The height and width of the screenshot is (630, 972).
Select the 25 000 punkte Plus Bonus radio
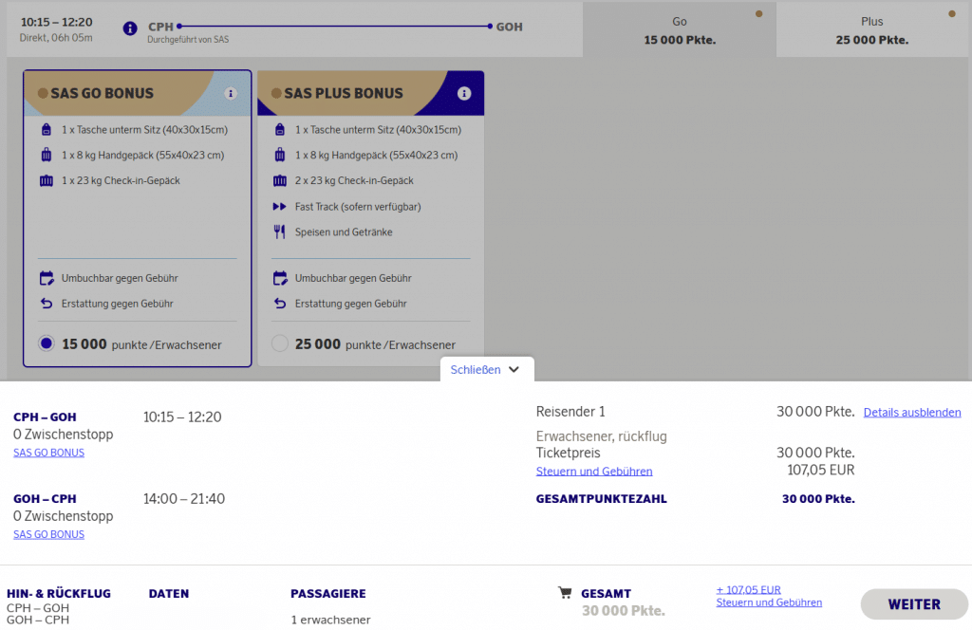click(279, 343)
